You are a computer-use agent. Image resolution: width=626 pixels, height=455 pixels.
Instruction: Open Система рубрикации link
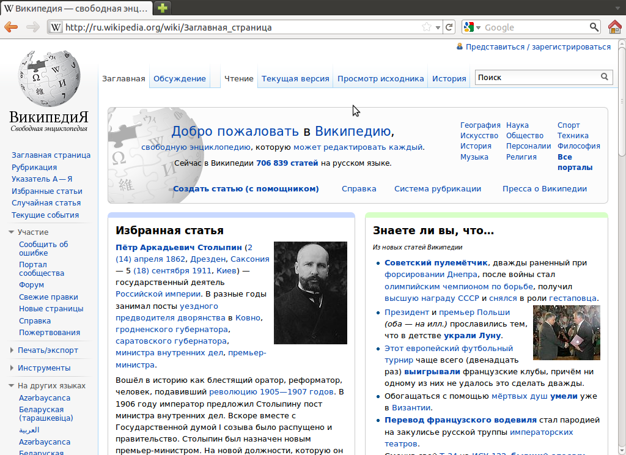pos(438,188)
